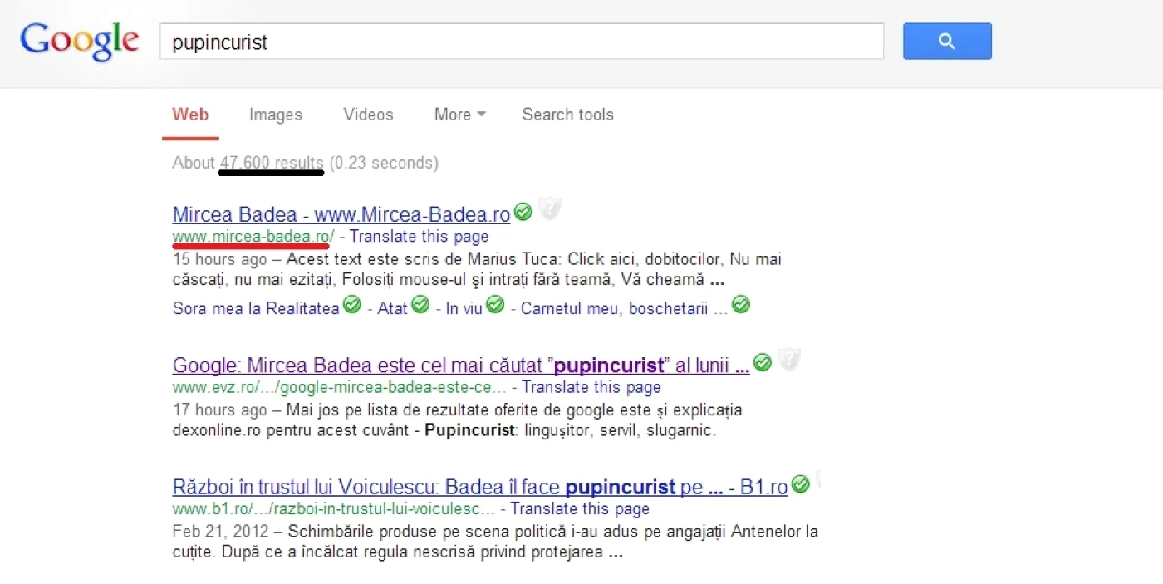
Task: Translate the b1.ro result page
Action: click(x=580, y=508)
